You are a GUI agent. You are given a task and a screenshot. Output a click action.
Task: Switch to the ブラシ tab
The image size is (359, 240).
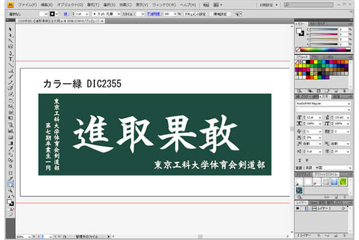(x=315, y=57)
